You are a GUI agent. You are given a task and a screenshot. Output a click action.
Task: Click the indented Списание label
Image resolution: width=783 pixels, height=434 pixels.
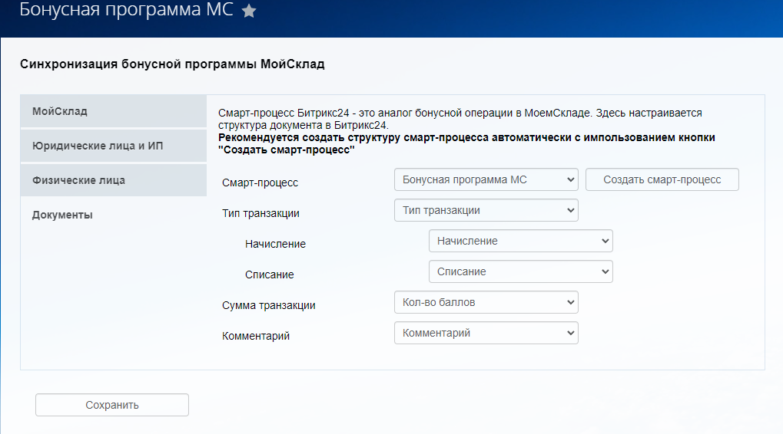tap(269, 275)
